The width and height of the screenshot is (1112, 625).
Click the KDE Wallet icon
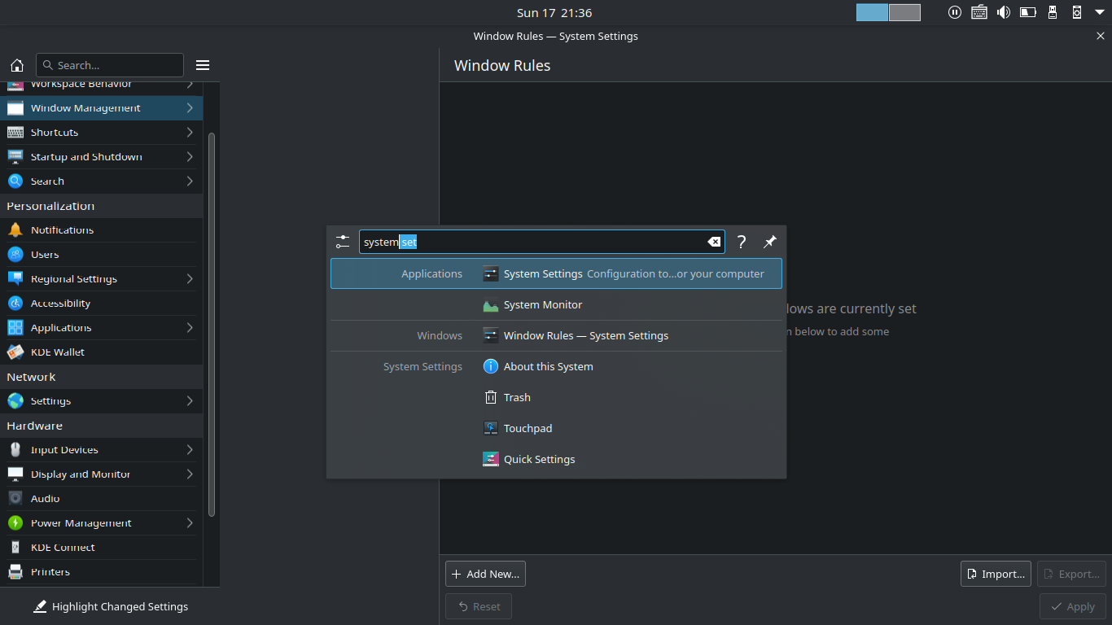click(x=15, y=352)
